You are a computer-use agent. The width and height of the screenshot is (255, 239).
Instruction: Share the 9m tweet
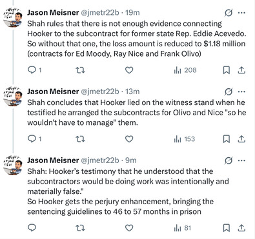point(241,228)
